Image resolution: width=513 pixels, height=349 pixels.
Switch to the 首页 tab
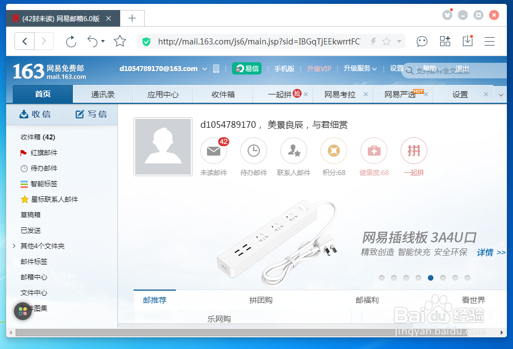[x=43, y=94]
